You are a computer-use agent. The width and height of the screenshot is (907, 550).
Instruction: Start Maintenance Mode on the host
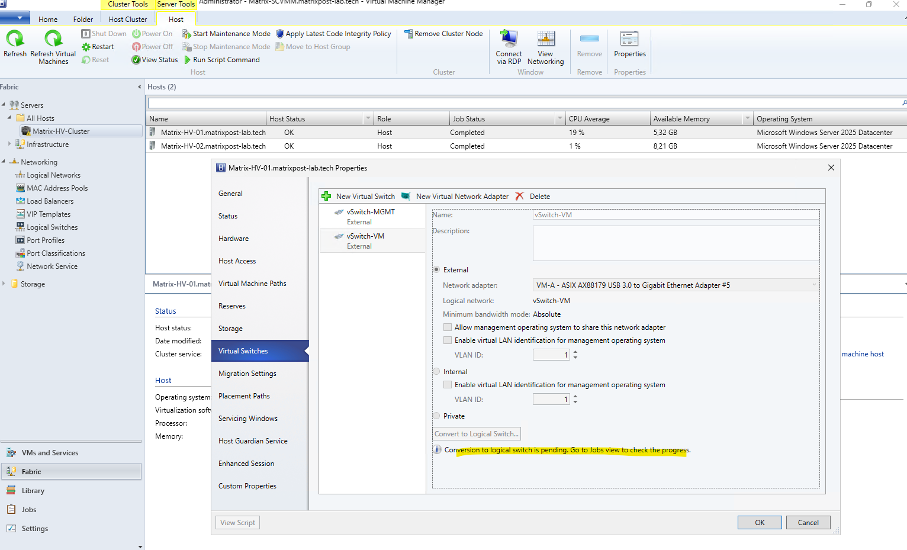226,34
